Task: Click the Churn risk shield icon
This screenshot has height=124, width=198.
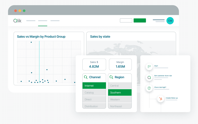Action: coord(149,88)
